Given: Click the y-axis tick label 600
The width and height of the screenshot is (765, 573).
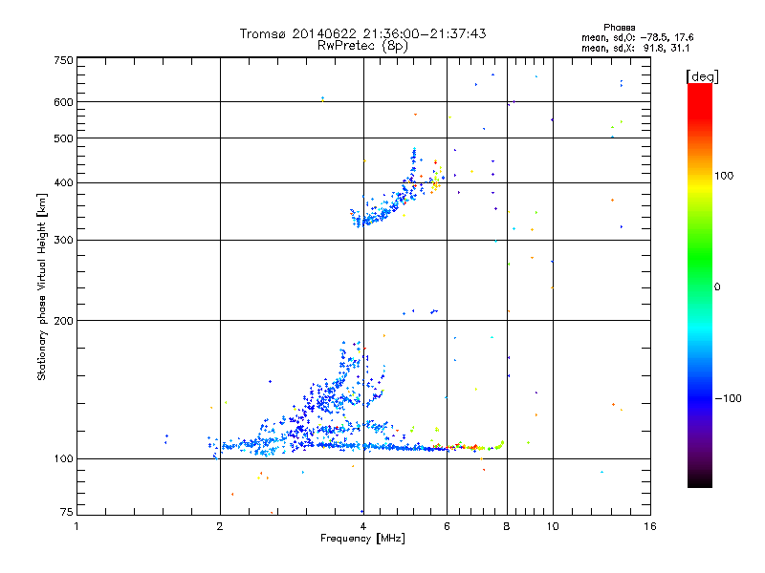Looking at the screenshot, I should (63, 102).
